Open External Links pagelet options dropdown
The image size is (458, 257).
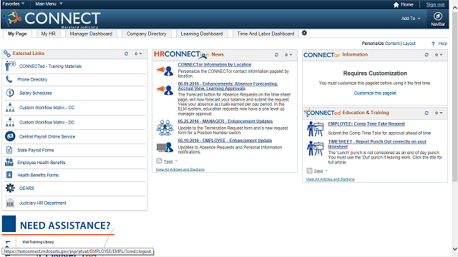(x=138, y=54)
